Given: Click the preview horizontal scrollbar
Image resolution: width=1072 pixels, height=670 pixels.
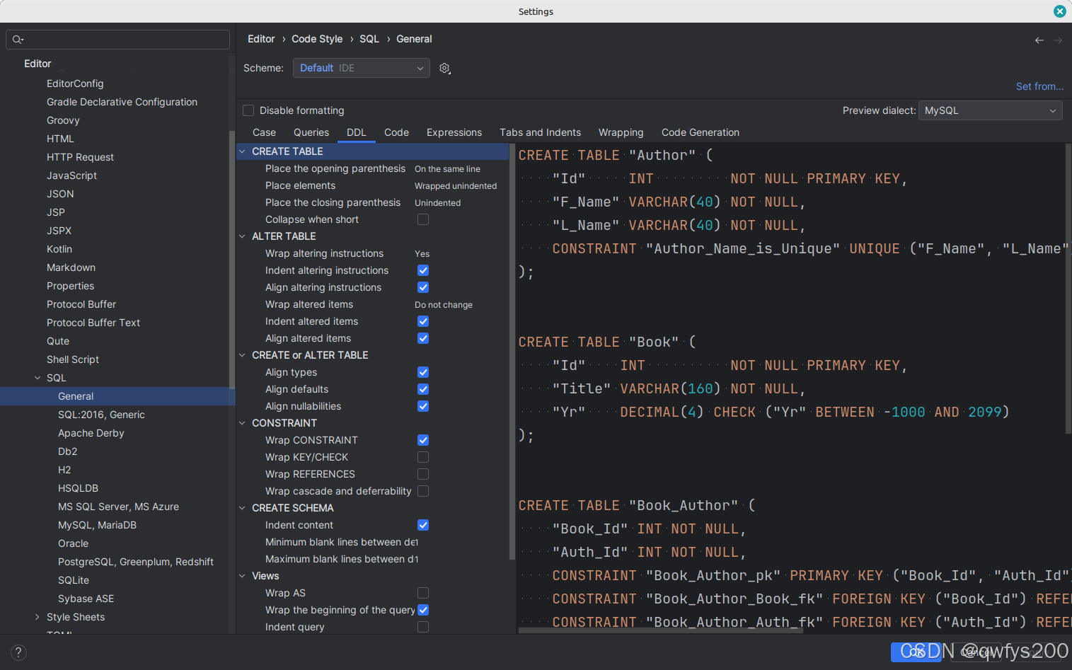Looking at the screenshot, I should click(x=661, y=630).
